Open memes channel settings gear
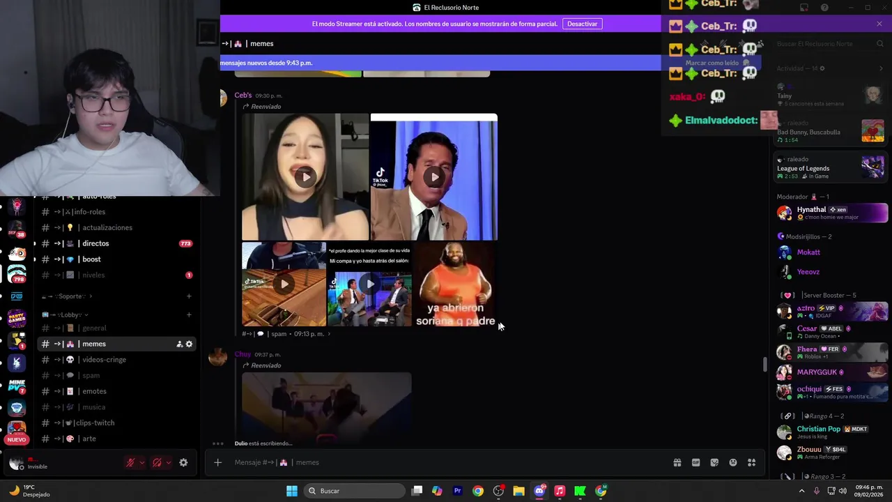The width and height of the screenshot is (892, 502). click(189, 344)
